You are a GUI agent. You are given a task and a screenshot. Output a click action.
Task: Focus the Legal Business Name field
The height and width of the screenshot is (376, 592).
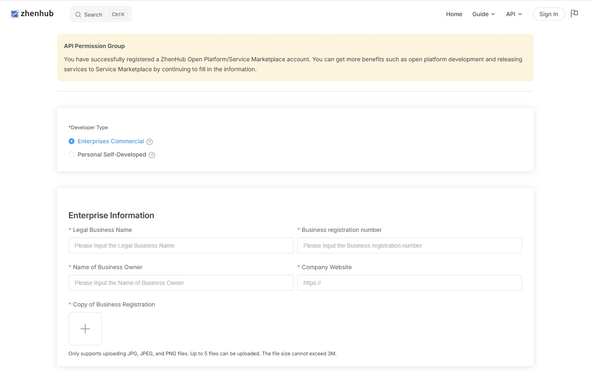pyautogui.click(x=181, y=246)
